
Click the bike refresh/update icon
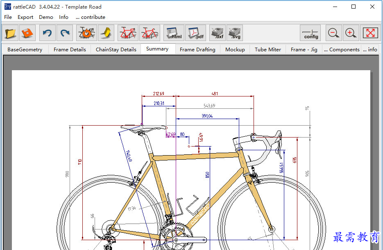pyautogui.click(x=87, y=33)
